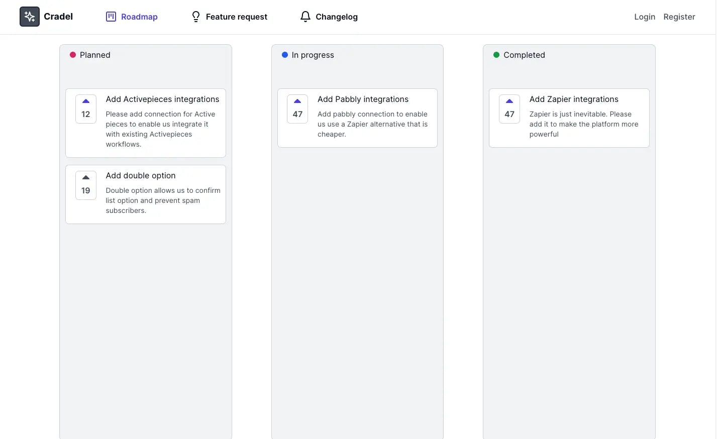Open the Login link

tap(645, 17)
